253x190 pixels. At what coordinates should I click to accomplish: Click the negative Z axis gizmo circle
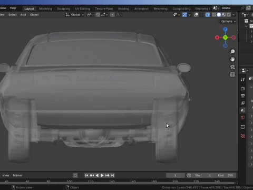(225, 46)
